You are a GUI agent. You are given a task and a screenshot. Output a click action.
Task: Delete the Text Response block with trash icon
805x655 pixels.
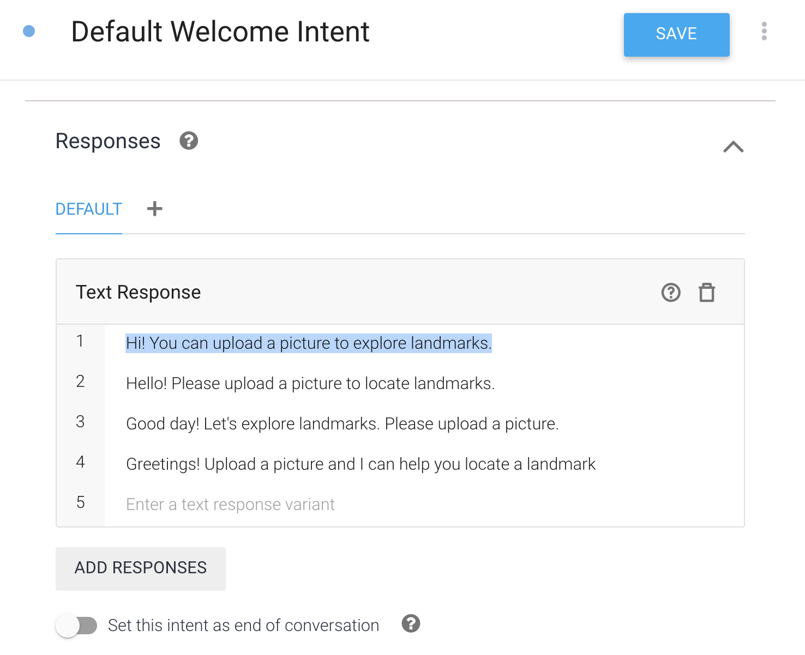tap(707, 293)
